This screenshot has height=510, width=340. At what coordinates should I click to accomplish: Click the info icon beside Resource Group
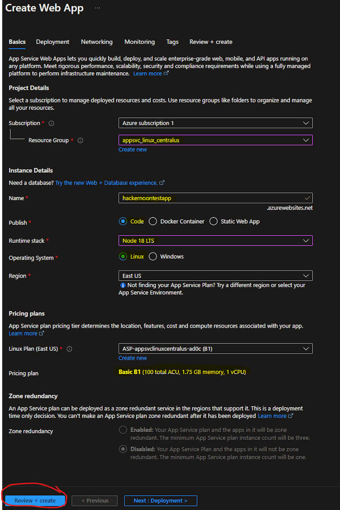point(80,140)
